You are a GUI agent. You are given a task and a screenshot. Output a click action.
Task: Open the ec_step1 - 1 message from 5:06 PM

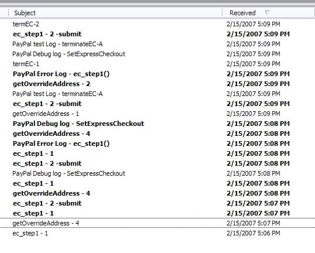click(158, 233)
